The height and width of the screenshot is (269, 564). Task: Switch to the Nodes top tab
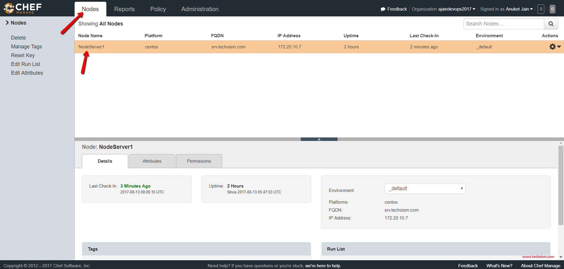(x=90, y=9)
